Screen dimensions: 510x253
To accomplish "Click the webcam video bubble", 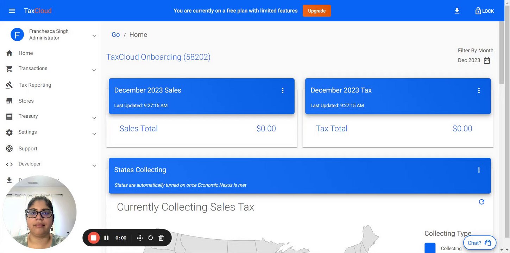I will click(39, 212).
